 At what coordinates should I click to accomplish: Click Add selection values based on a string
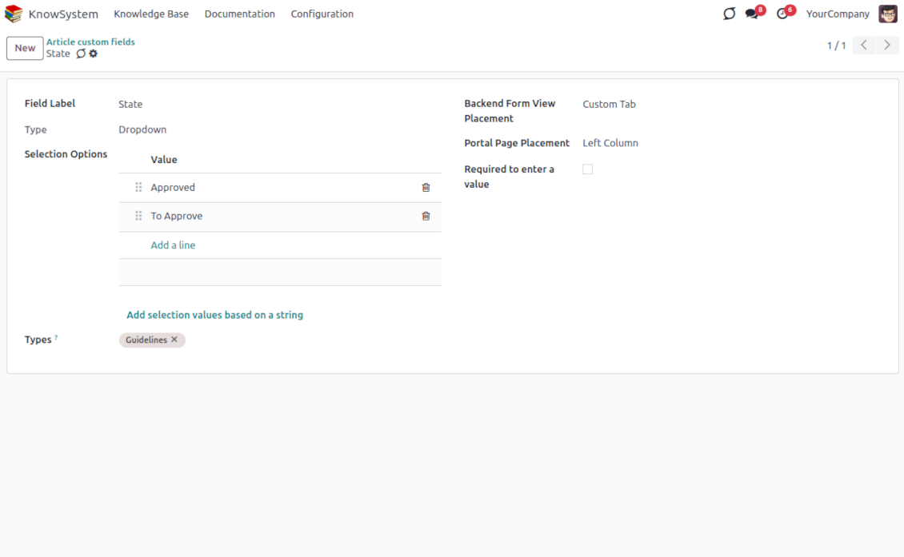(214, 315)
